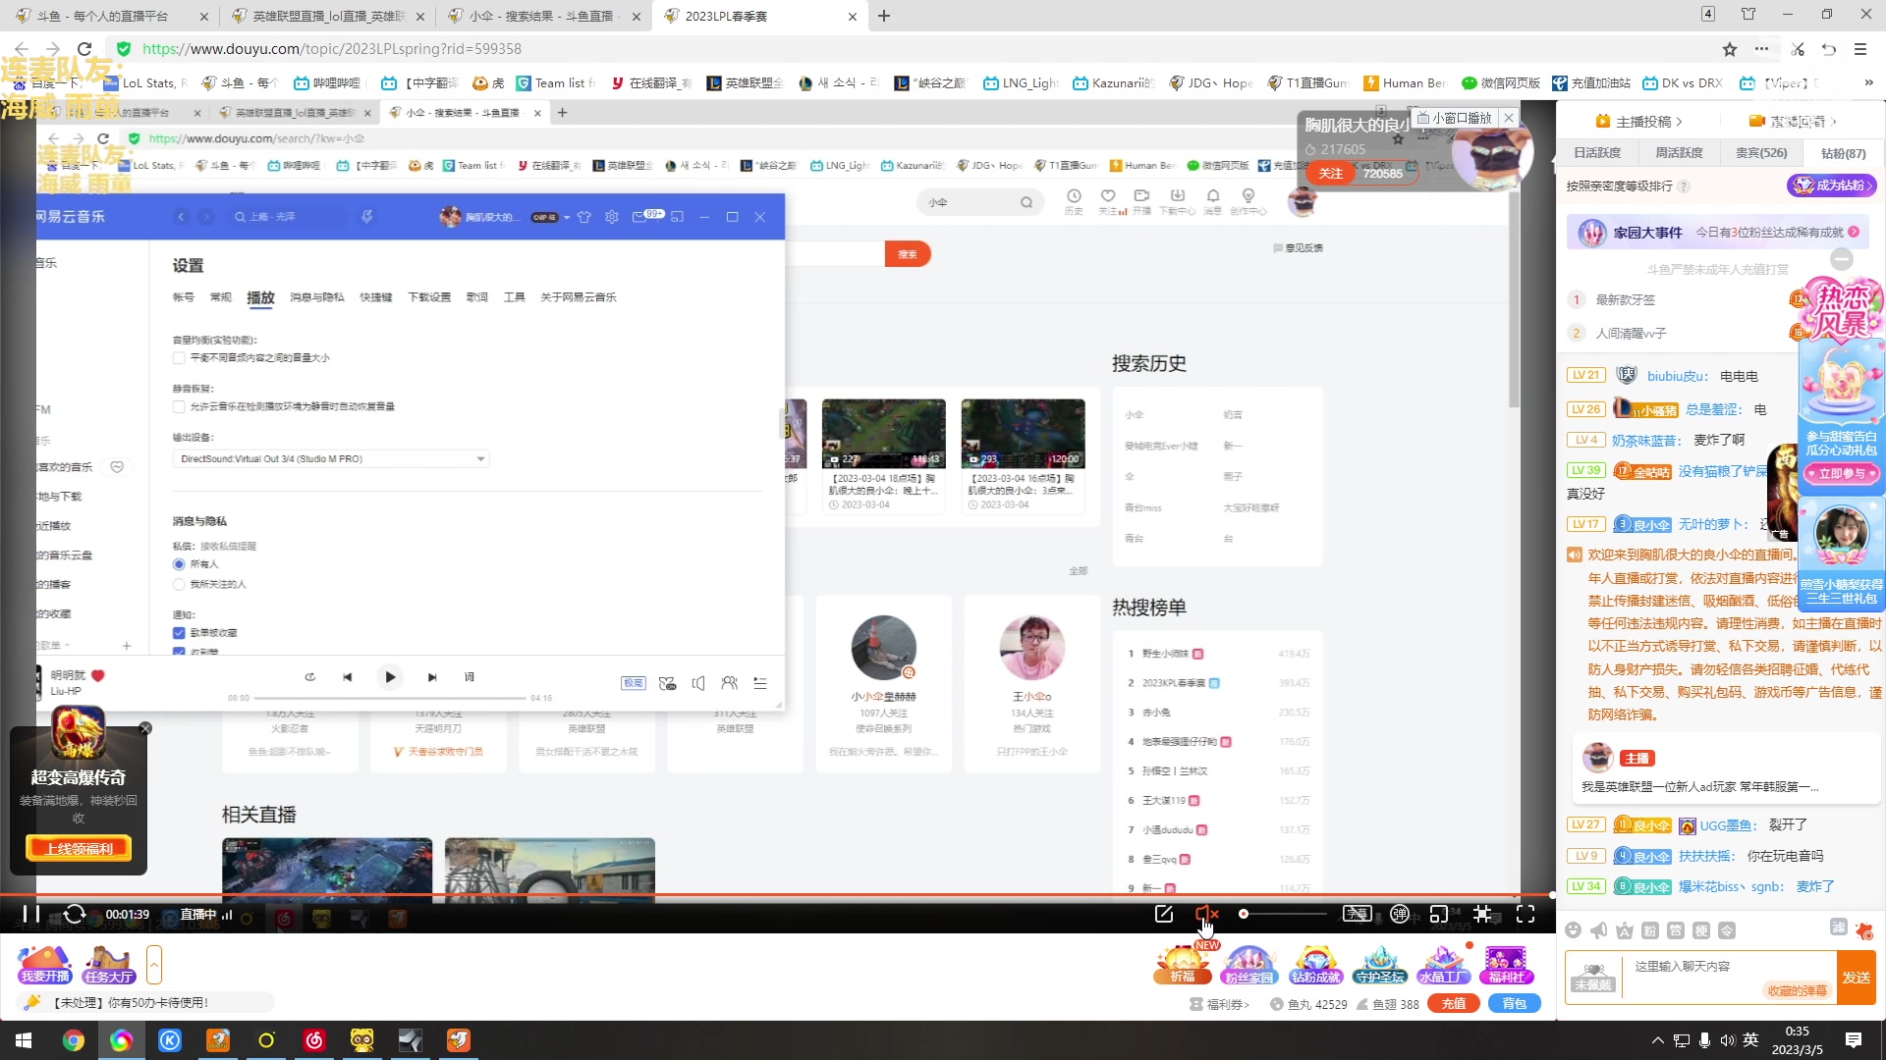Click the red 关注 follow button
The height and width of the screenshot is (1060, 1886).
pyautogui.click(x=1331, y=174)
